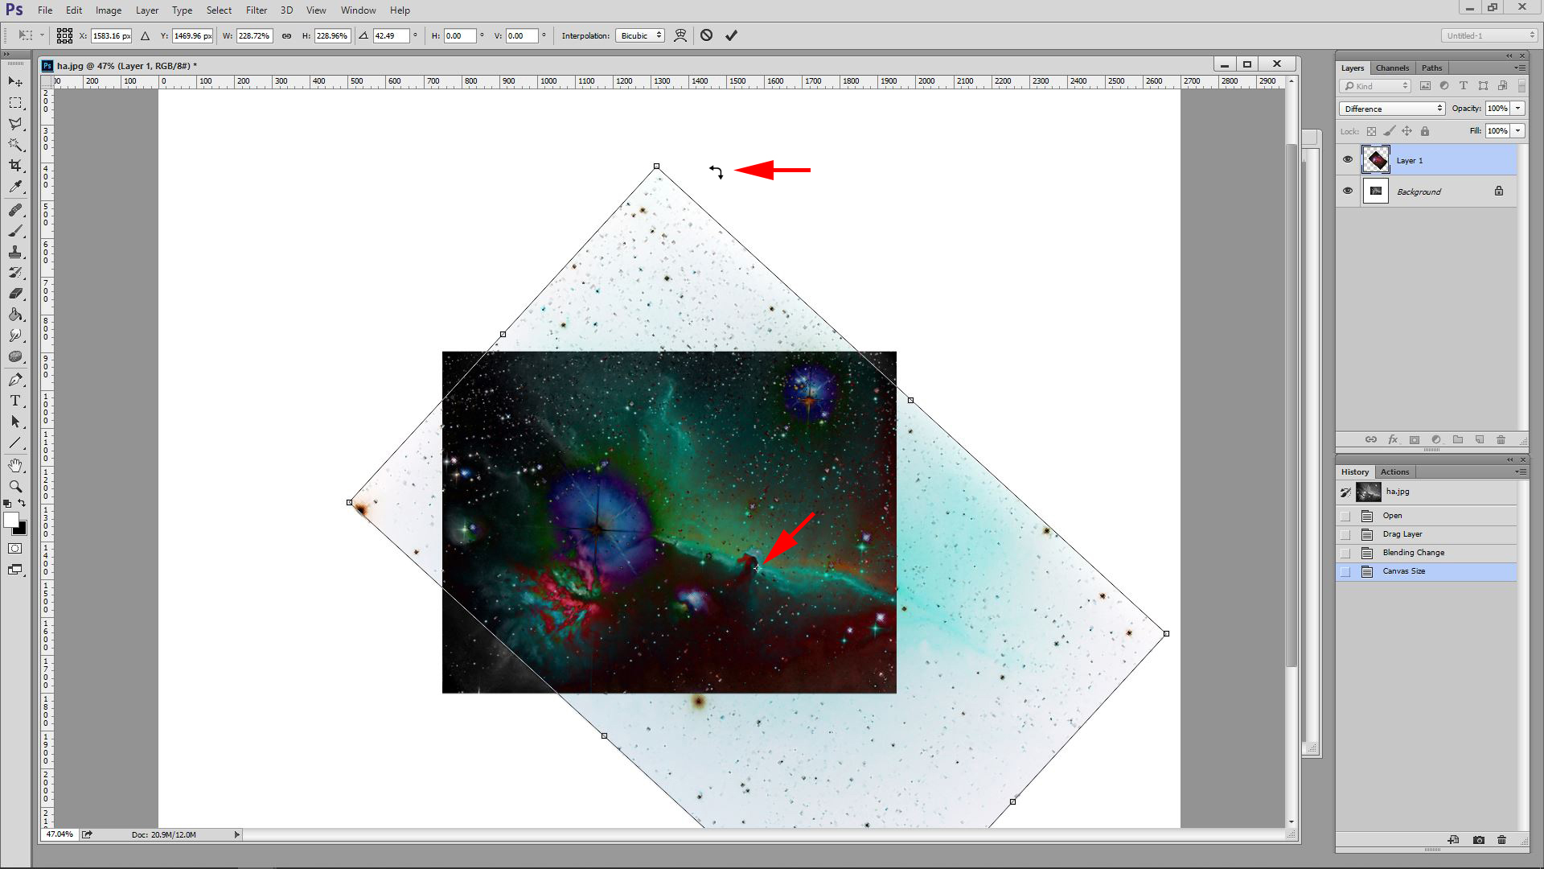Toggle lock transparent pixels
This screenshot has width=1544, height=869.
click(x=1372, y=131)
